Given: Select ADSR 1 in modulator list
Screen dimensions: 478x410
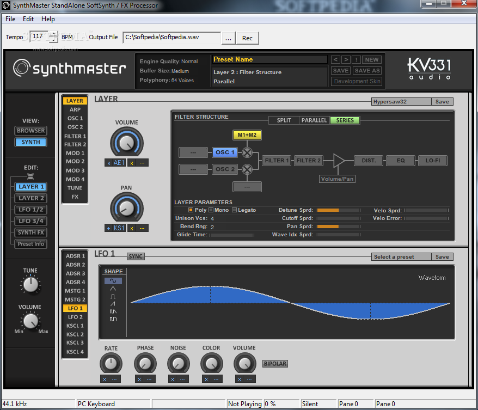Looking at the screenshot, I should coord(75,256).
